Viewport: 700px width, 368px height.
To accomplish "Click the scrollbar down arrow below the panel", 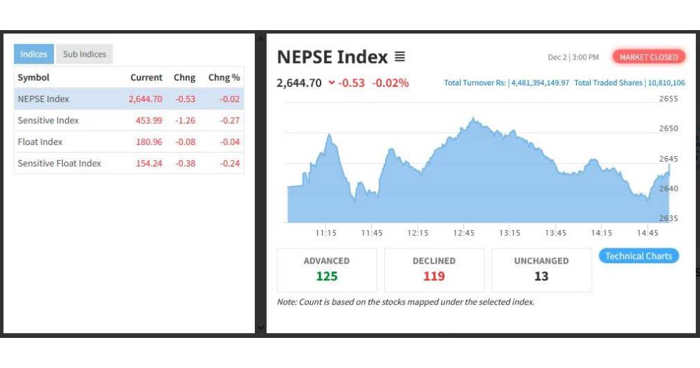I will (260, 327).
